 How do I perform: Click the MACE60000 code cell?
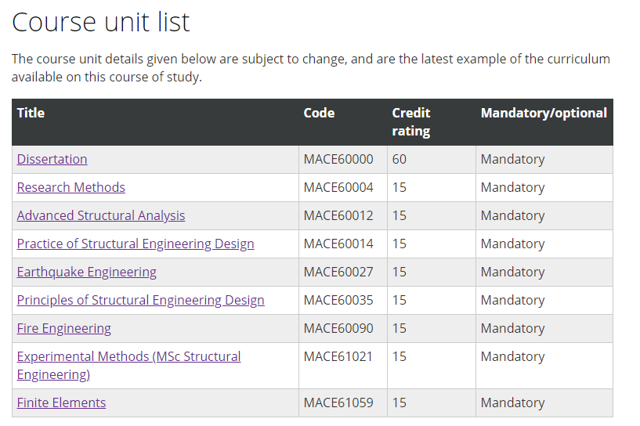pos(338,159)
